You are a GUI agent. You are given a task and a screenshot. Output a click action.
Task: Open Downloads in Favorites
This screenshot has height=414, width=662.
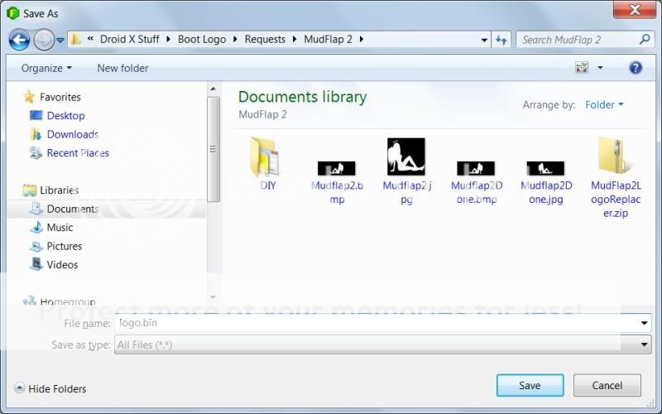click(73, 134)
